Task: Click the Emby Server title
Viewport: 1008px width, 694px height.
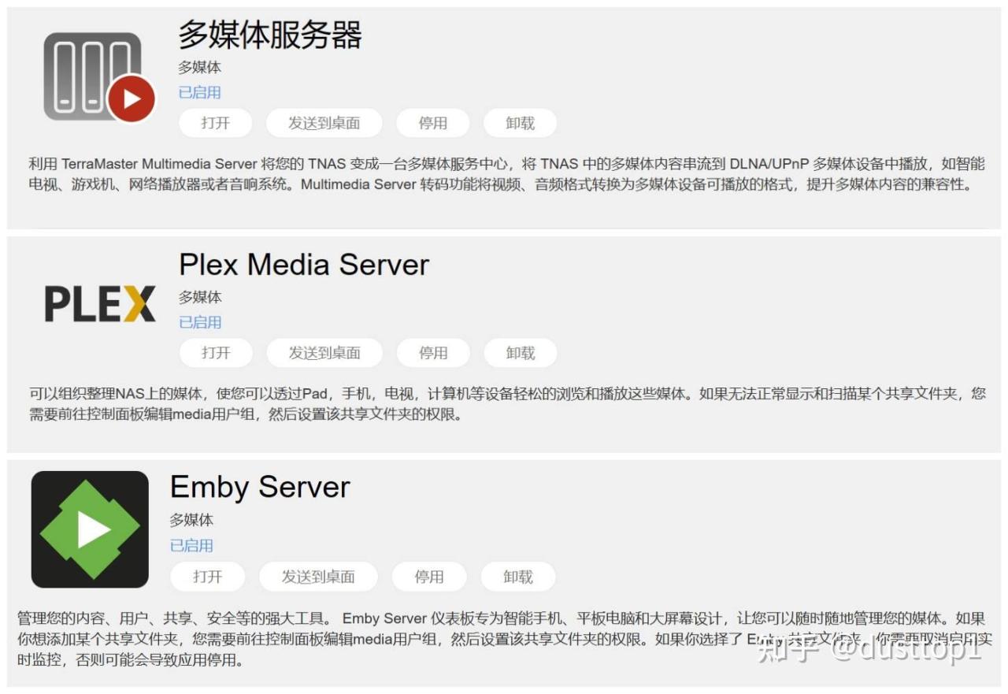Action: pos(260,488)
